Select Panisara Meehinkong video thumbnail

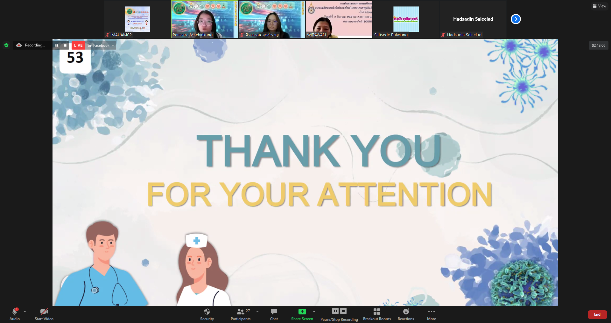pos(205,19)
